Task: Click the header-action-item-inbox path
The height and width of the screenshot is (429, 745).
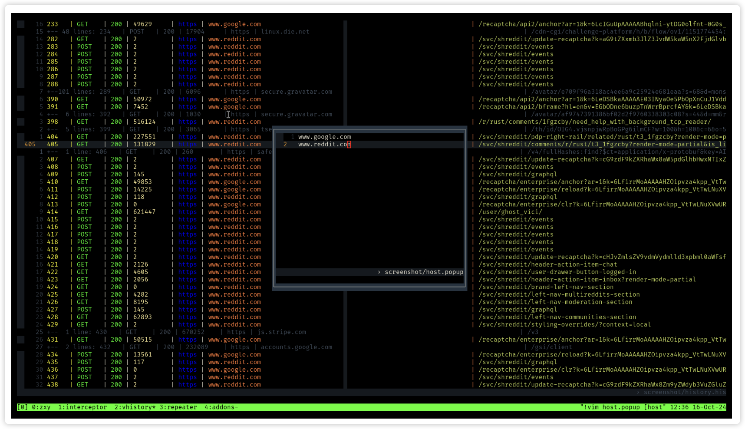Action: click(587, 280)
